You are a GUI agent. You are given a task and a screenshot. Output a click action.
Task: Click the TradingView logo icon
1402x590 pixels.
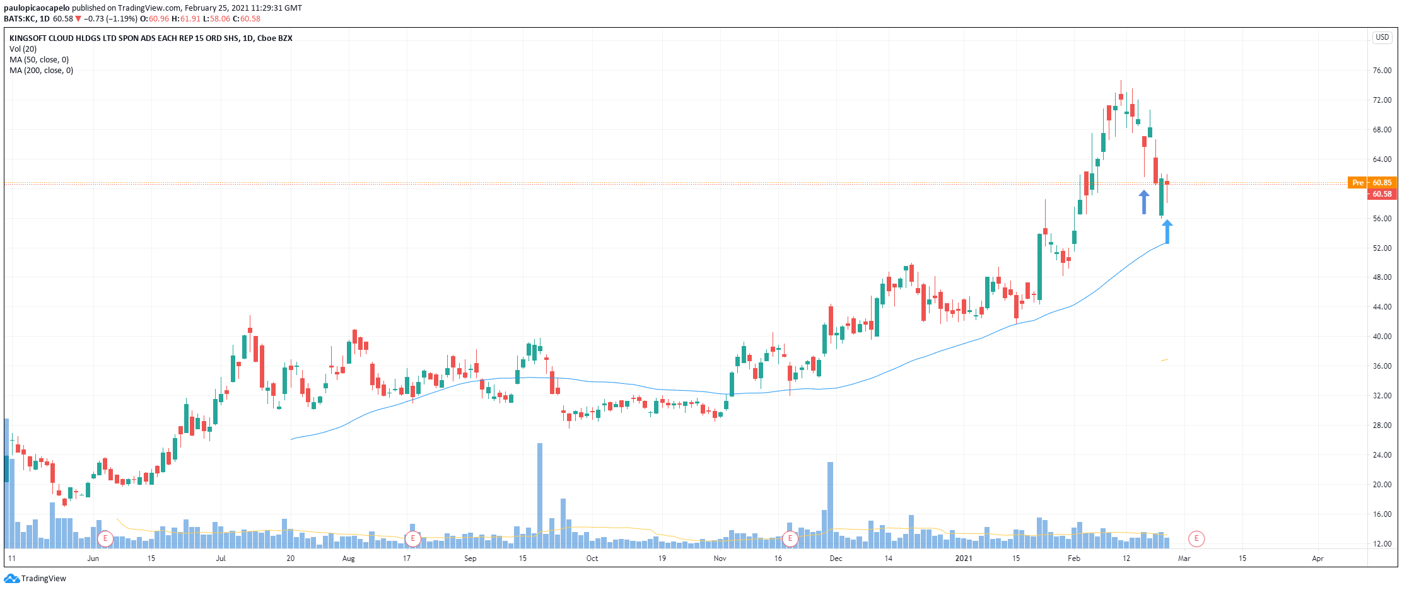click(12, 578)
